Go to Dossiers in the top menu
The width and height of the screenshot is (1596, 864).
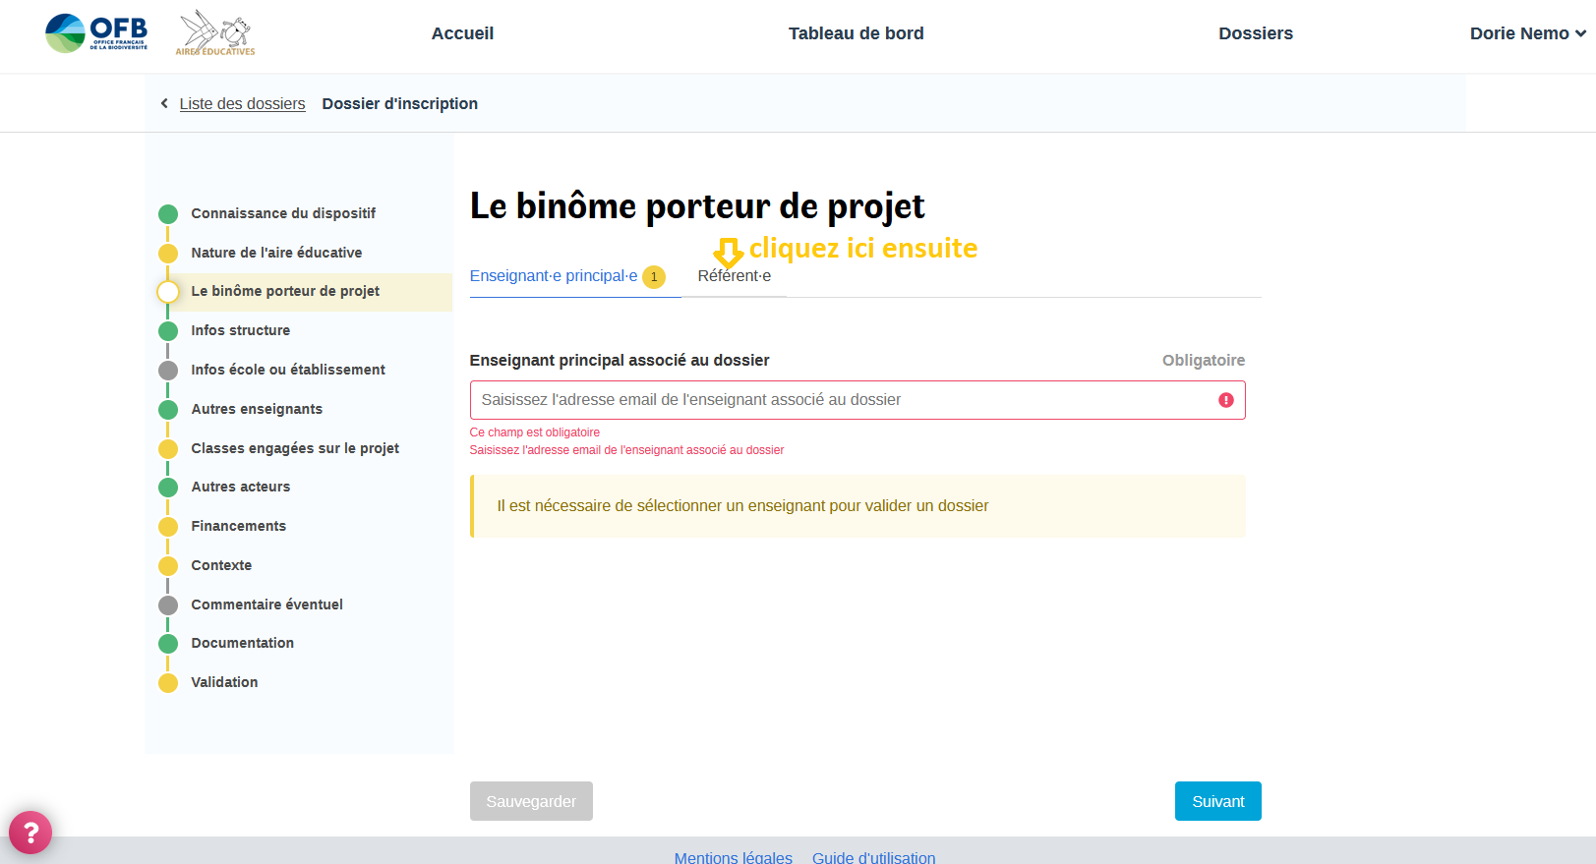pos(1255,33)
